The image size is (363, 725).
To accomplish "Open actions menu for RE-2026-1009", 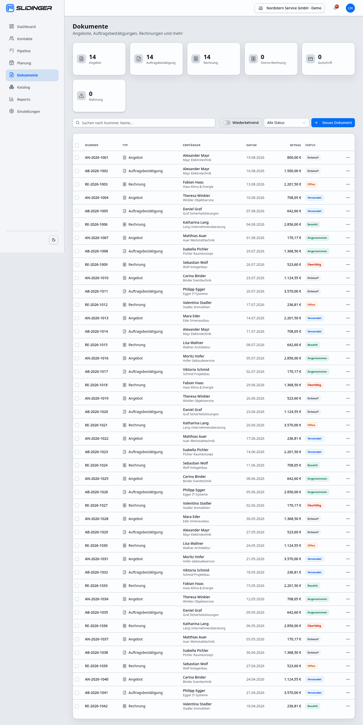I will pyautogui.click(x=348, y=265).
